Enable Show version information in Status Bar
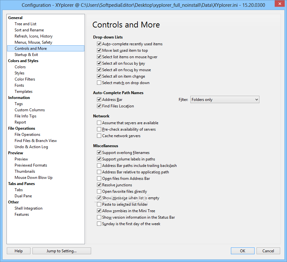 (99, 217)
